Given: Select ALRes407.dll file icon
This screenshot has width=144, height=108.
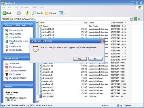Looking at the screenshot, I should coord(41,35).
